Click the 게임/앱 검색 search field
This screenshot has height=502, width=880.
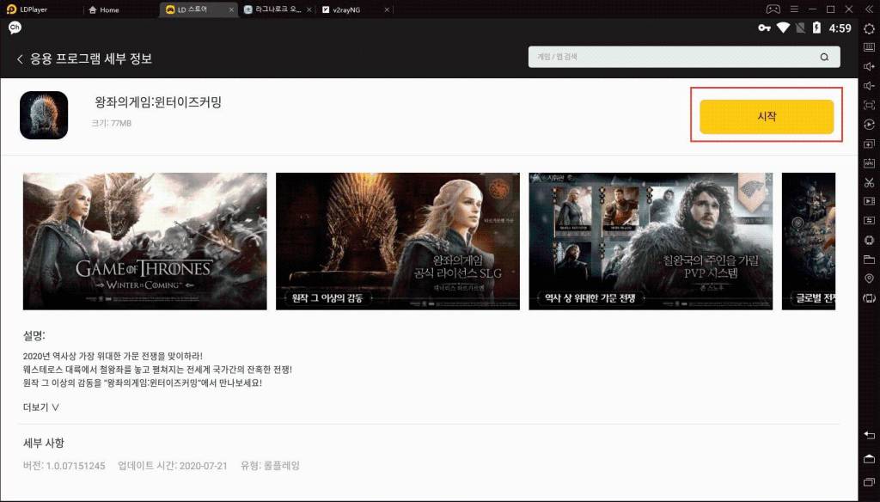684,57
